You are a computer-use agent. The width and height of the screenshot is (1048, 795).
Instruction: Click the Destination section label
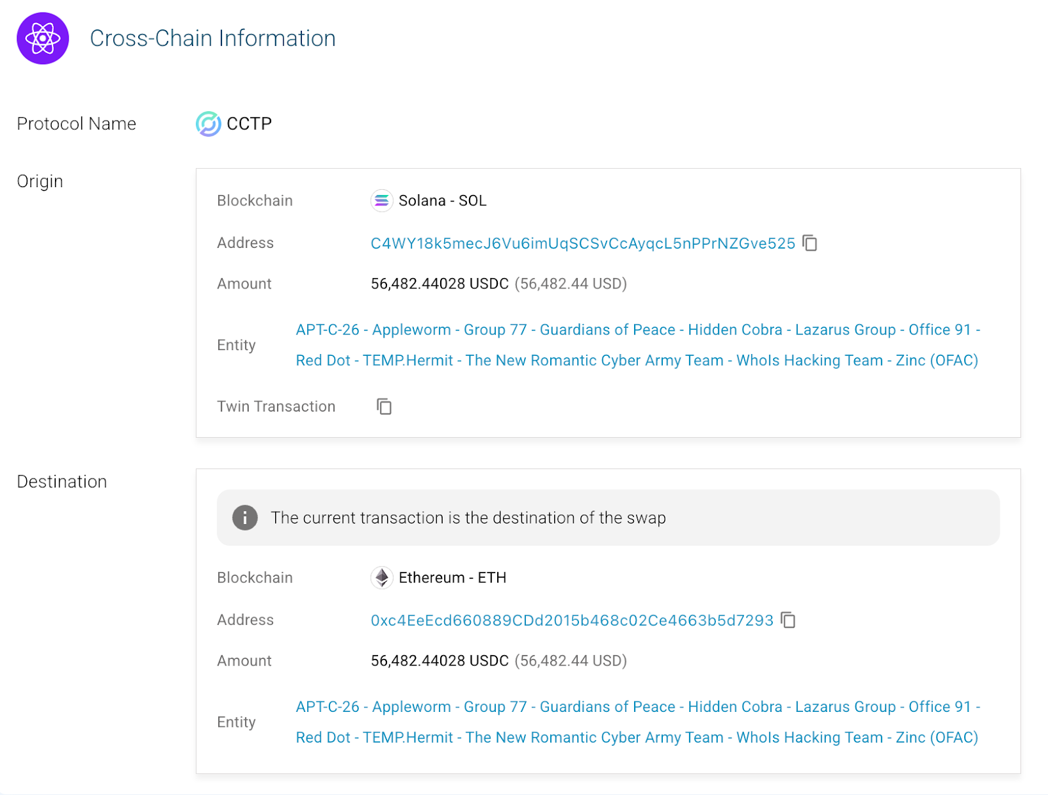pos(62,482)
